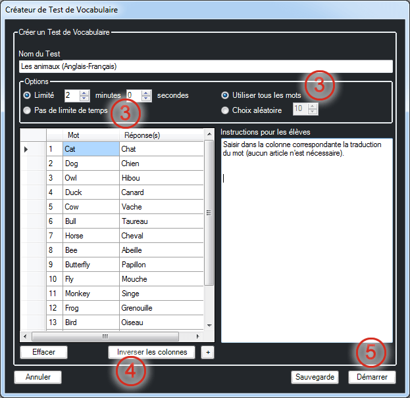Select the word cell containing Horse

coord(91,236)
